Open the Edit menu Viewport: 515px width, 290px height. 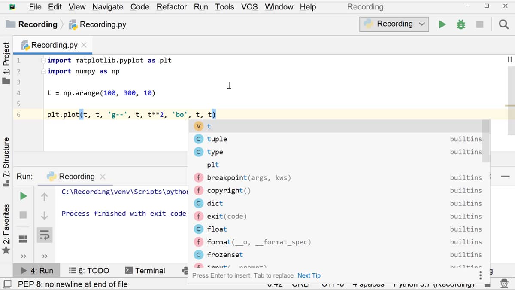point(55,7)
